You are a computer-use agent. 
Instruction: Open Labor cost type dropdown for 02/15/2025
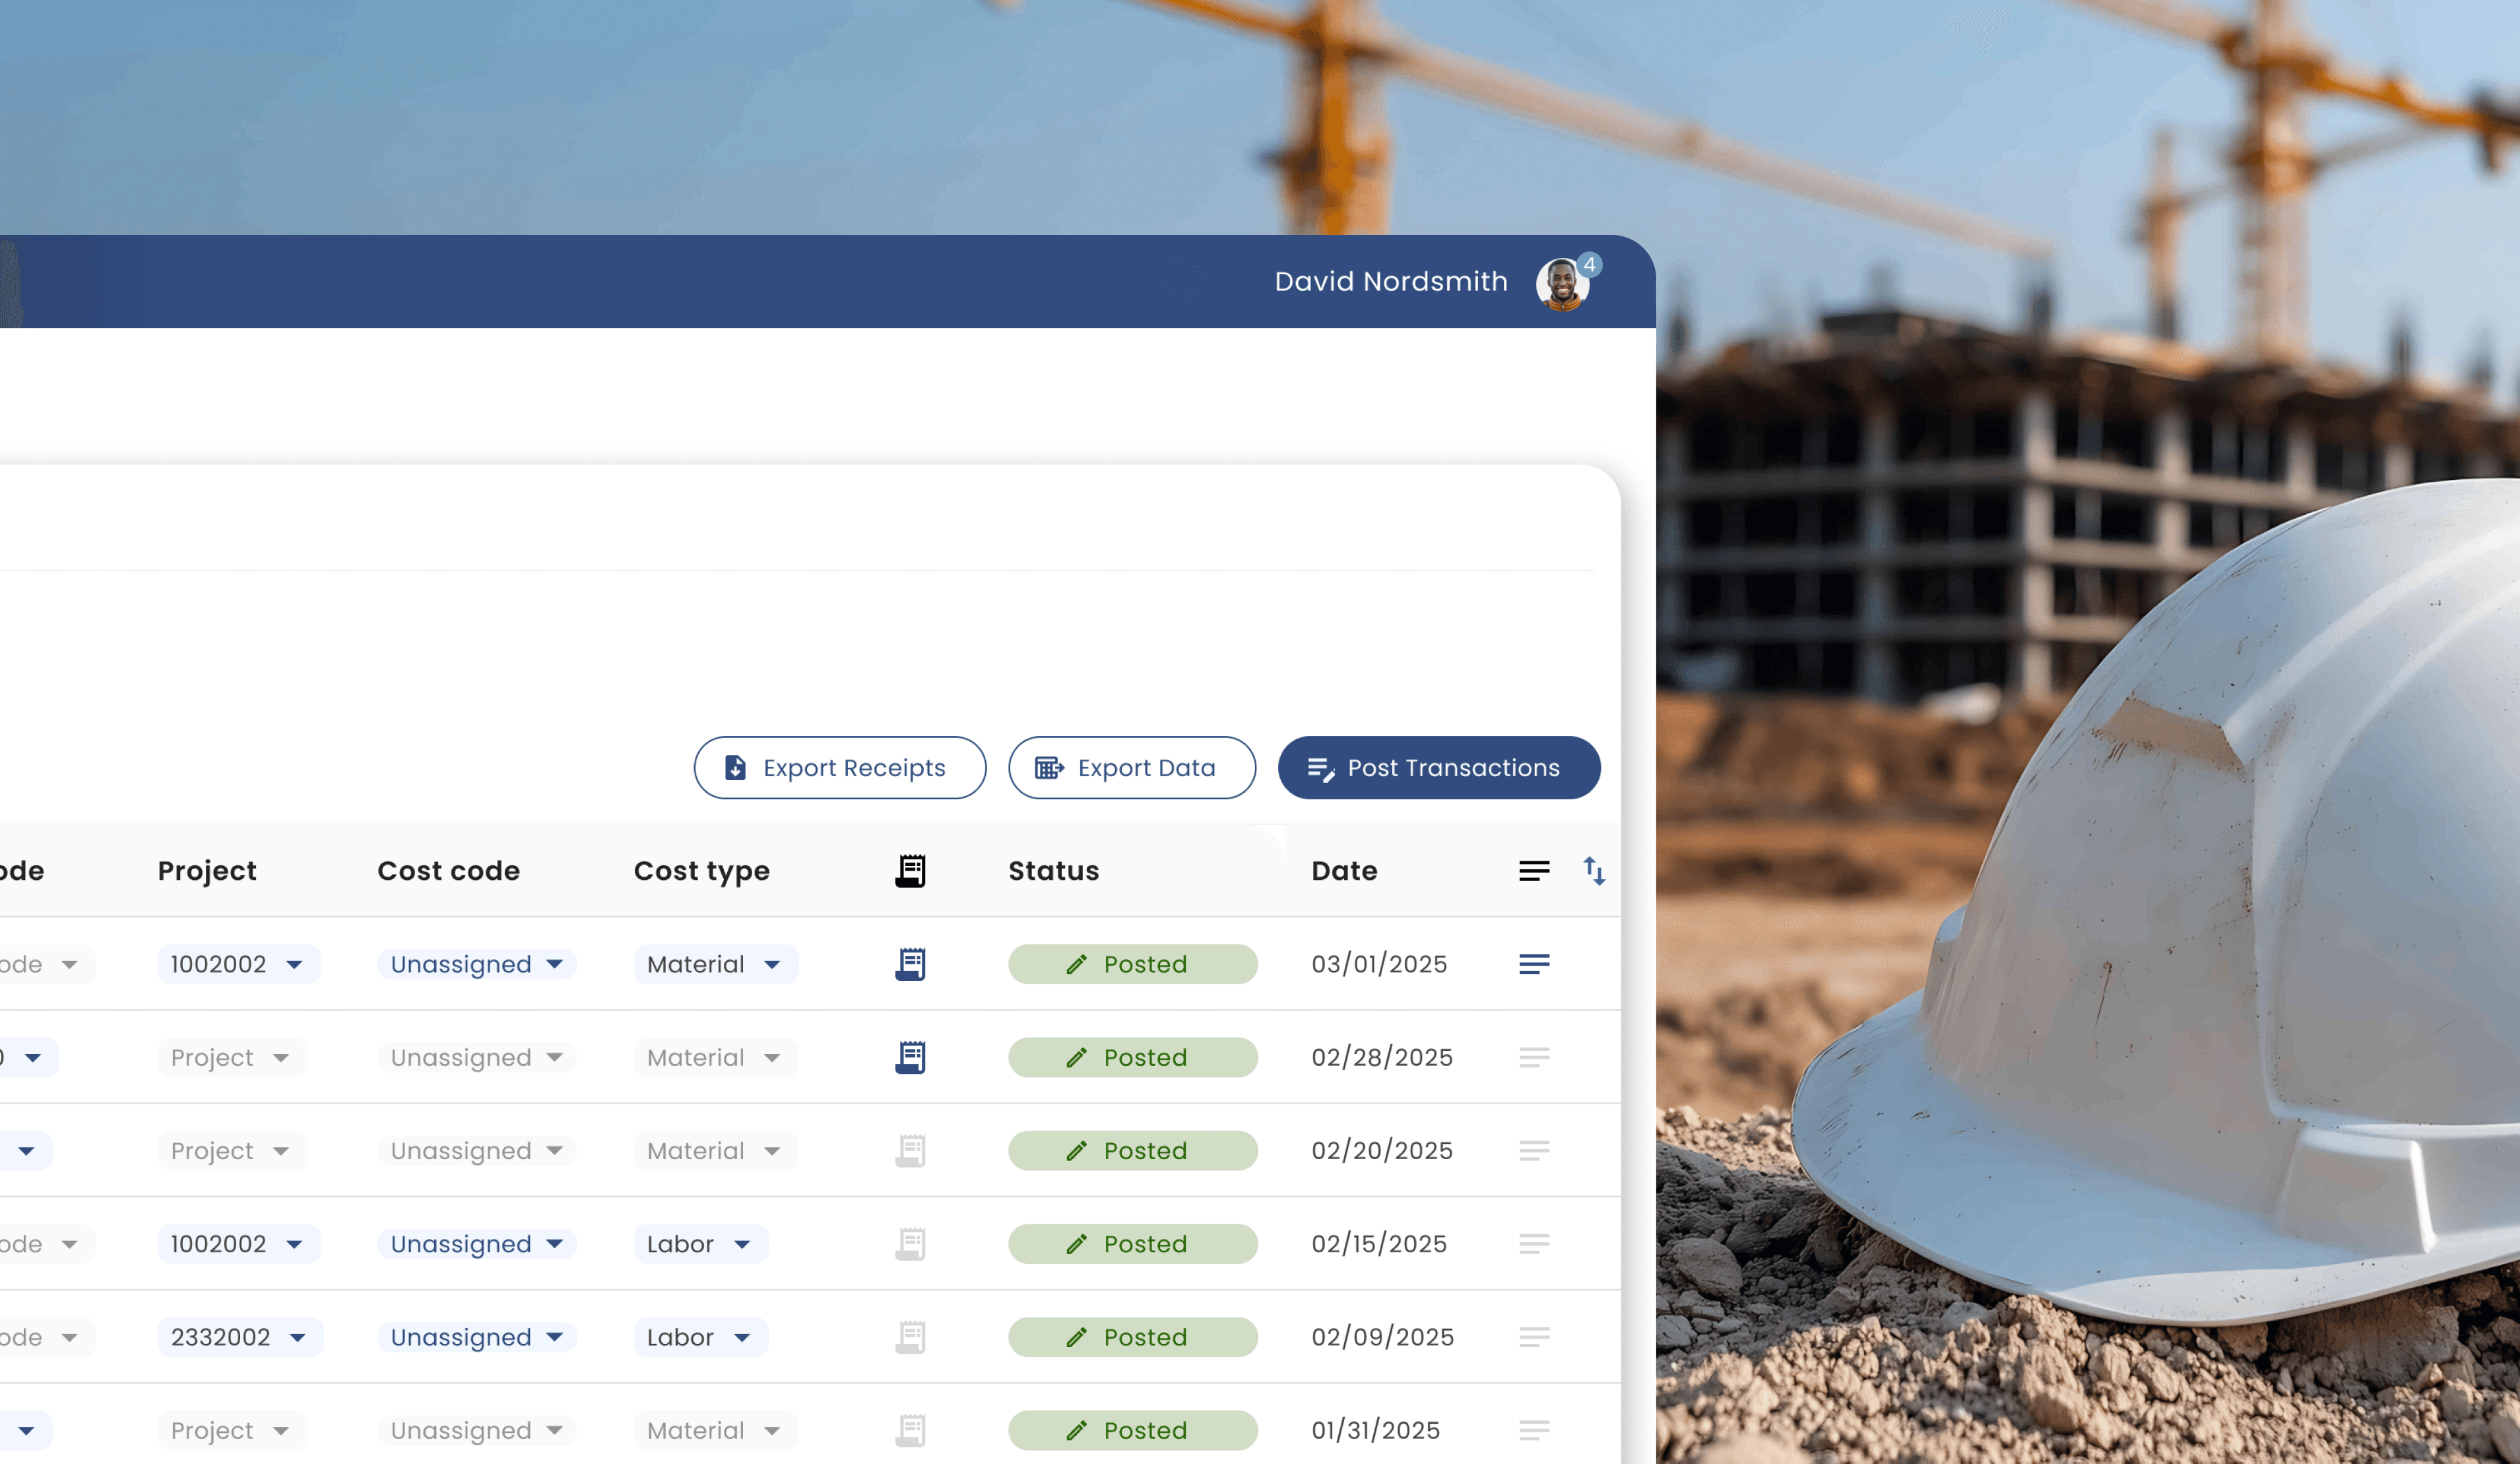700,1244
